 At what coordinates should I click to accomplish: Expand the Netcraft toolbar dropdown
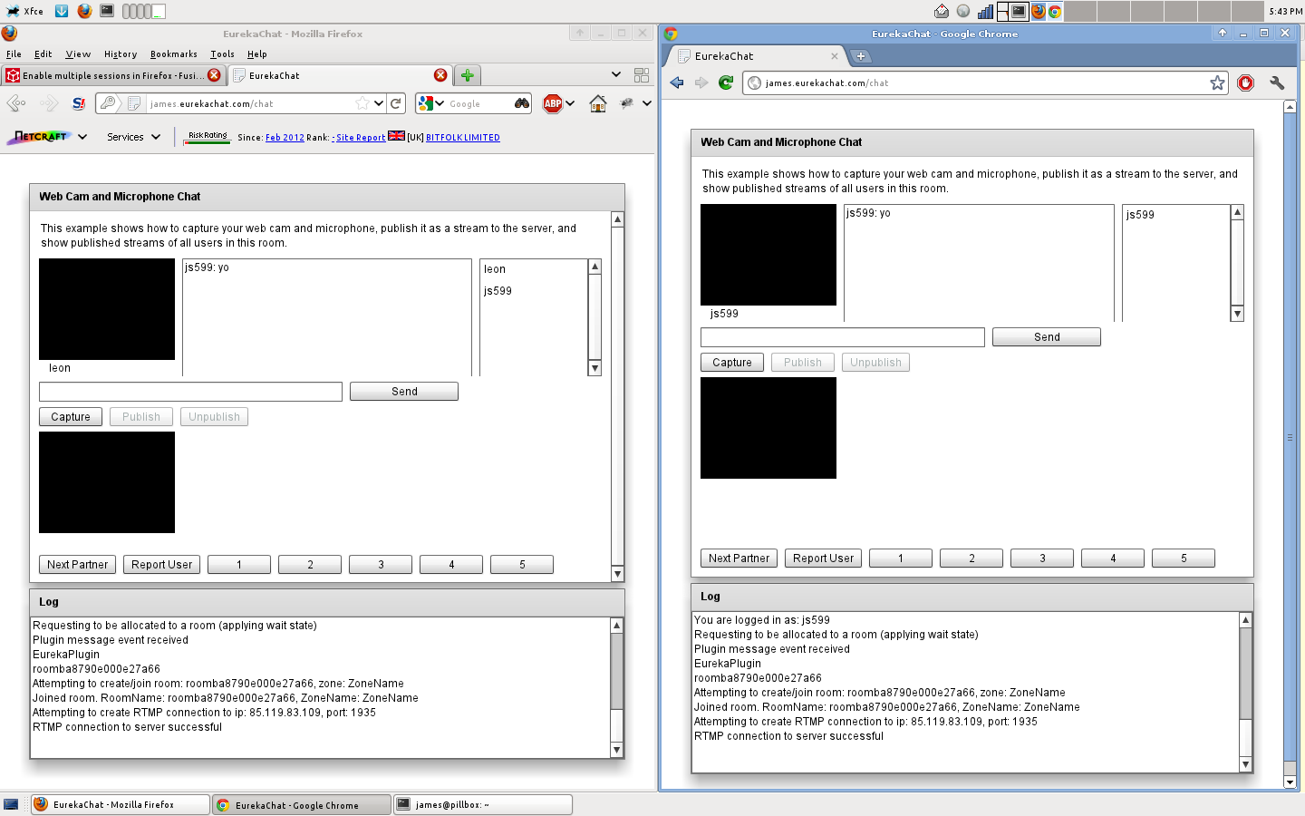click(x=82, y=137)
